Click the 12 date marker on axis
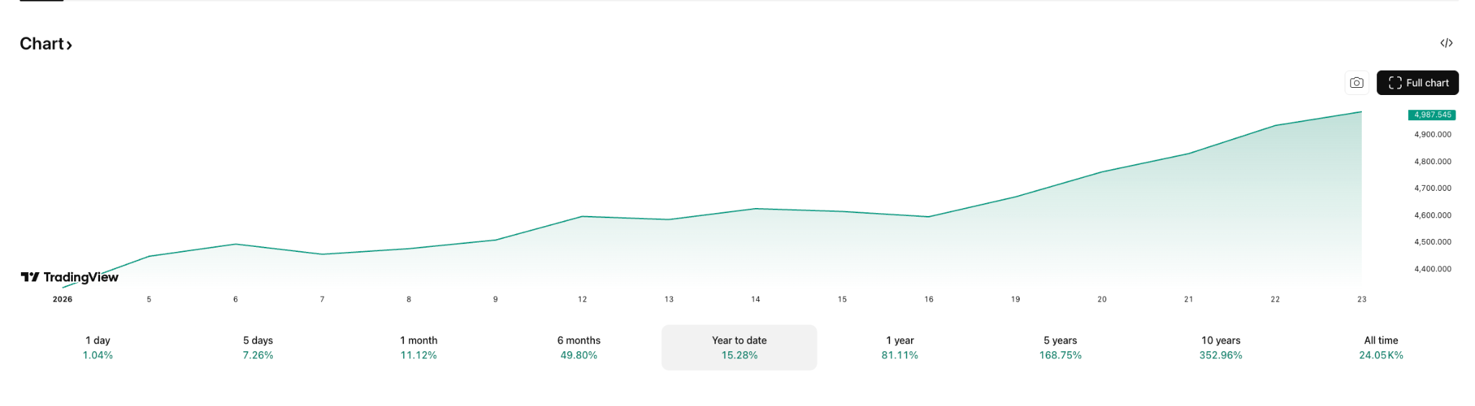1475x406 pixels. (582, 299)
